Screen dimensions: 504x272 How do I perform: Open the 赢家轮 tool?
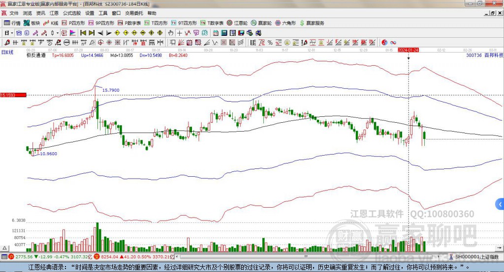pos(261,23)
